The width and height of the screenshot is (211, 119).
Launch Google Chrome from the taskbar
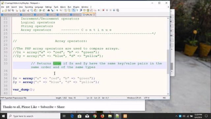pyautogui.click(x=95, y=116)
